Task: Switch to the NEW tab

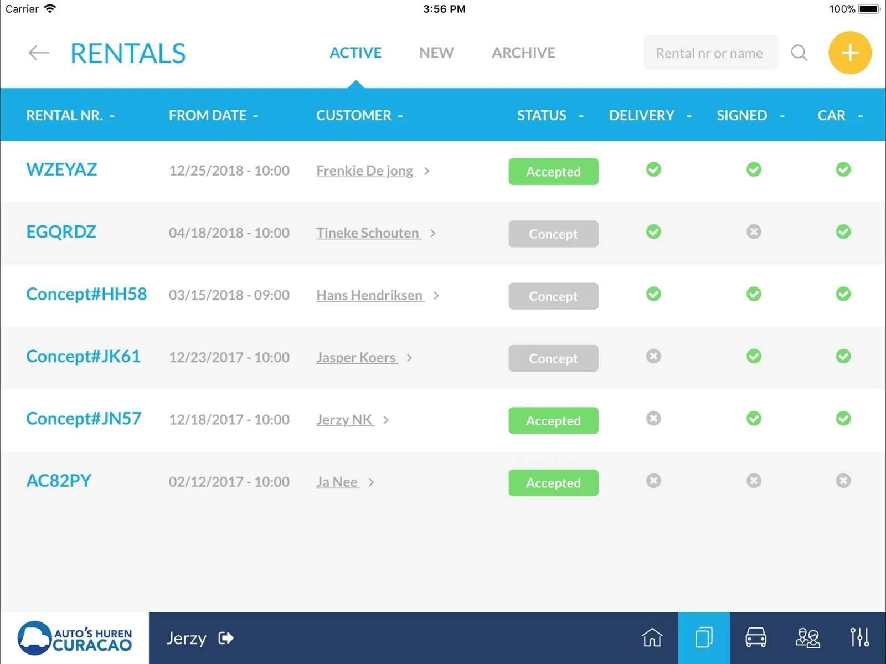Action: tap(436, 53)
